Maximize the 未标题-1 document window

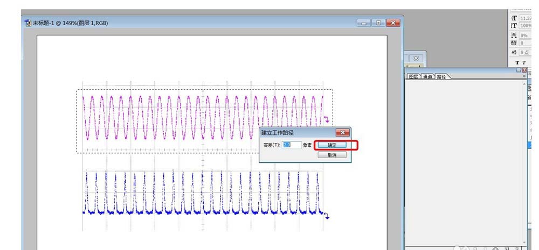(x=378, y=23)
